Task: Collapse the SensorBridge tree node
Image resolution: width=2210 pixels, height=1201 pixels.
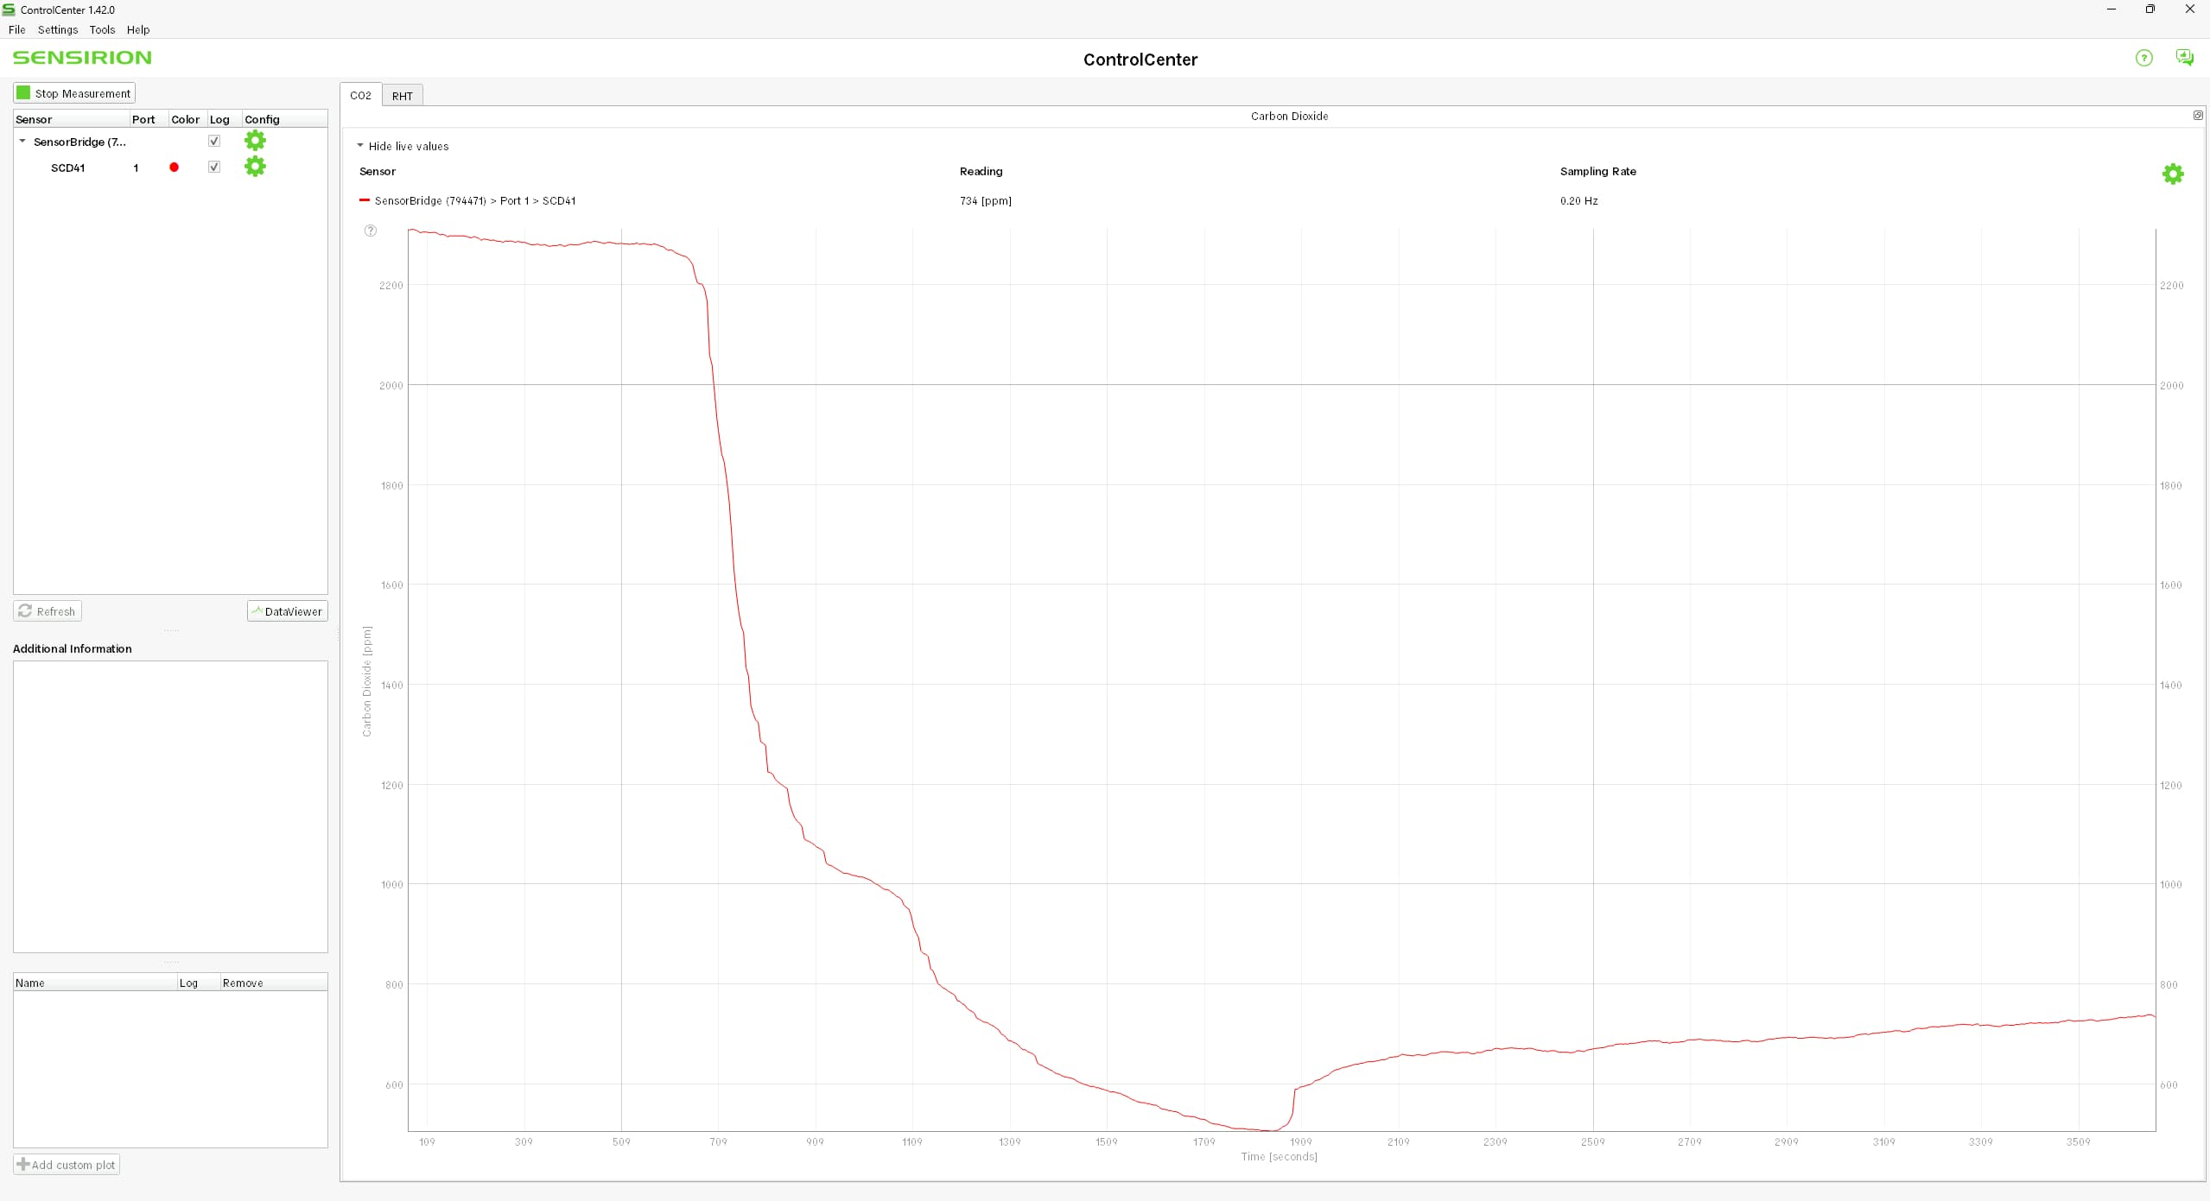Action: click(x=22, y=142)
